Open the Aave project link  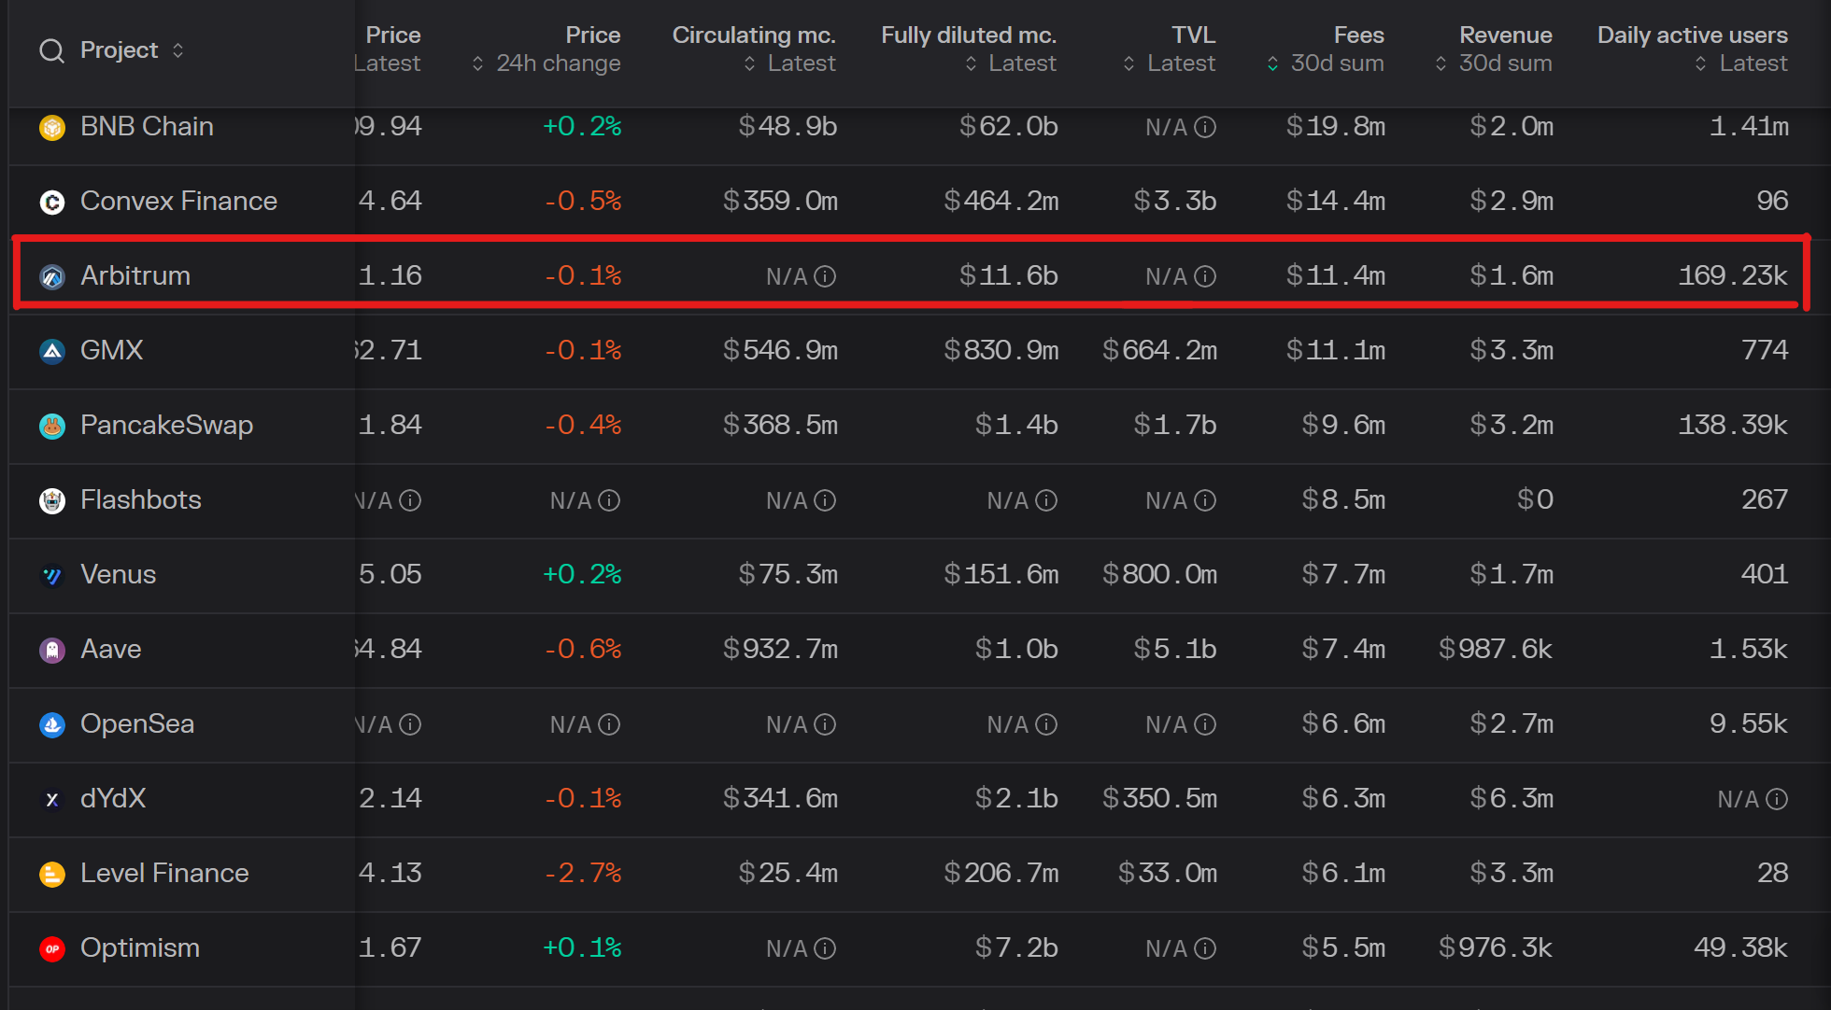pyautogui.click(x=110, y=649)
